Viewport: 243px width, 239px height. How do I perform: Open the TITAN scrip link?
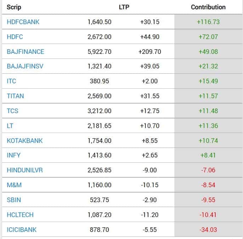coord(15,96)
